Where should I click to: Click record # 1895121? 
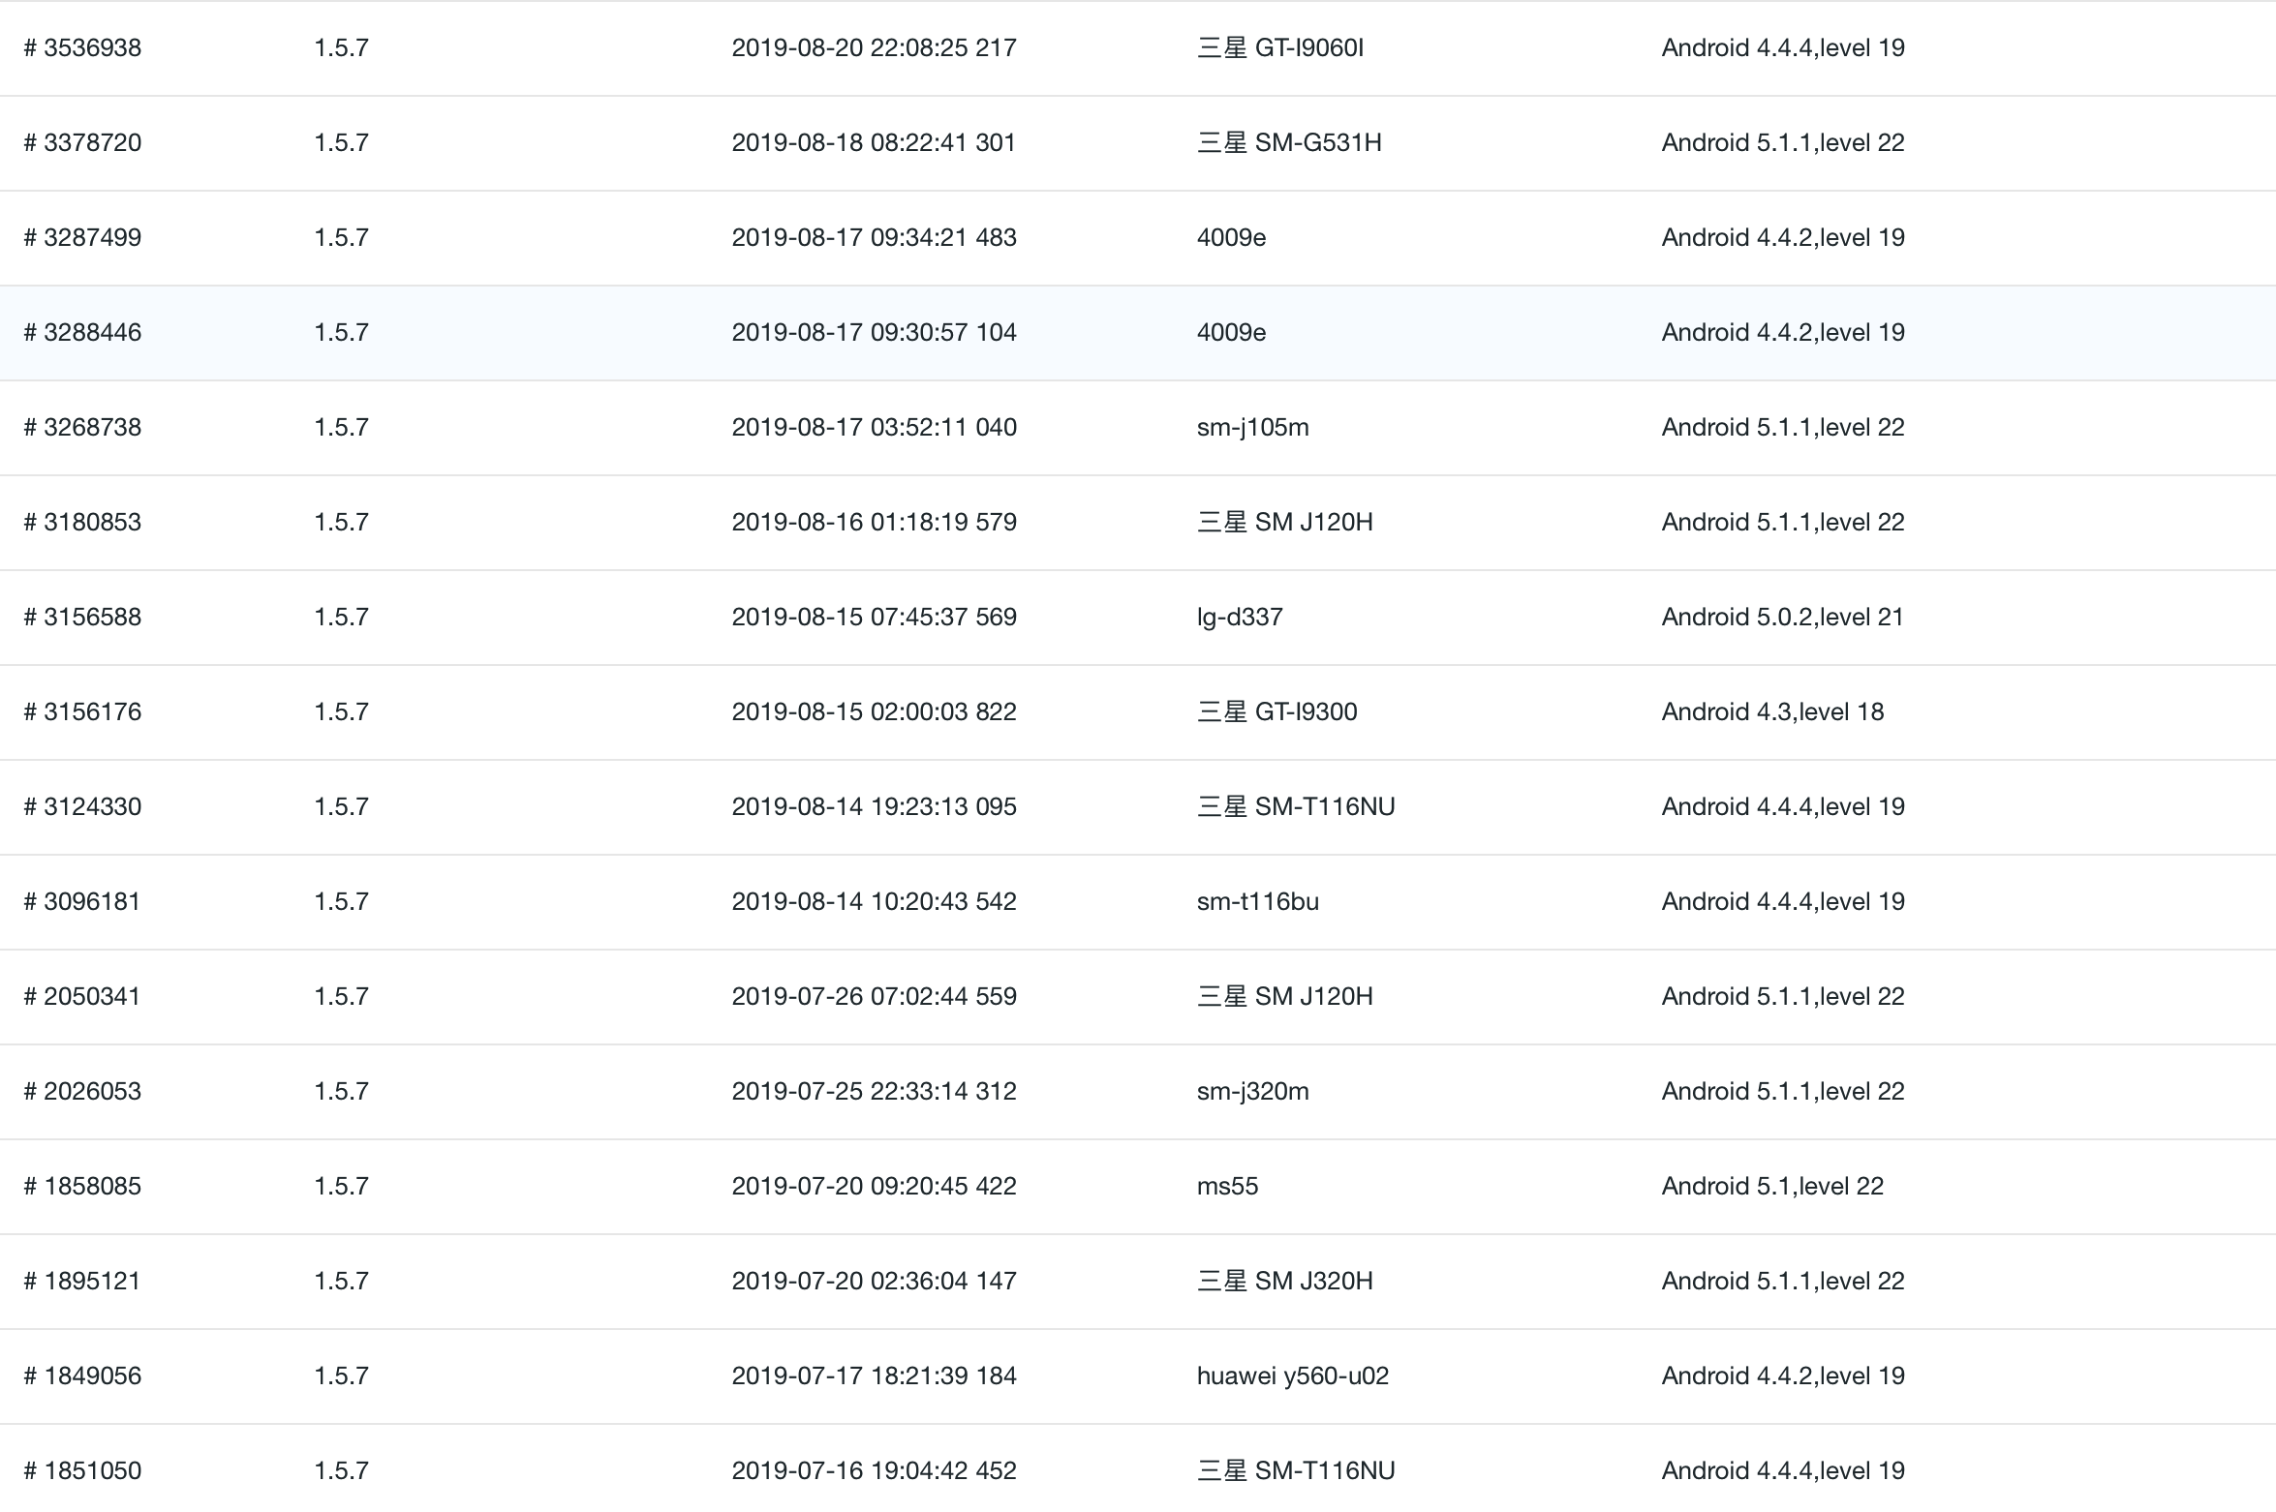click(83, 1281)
